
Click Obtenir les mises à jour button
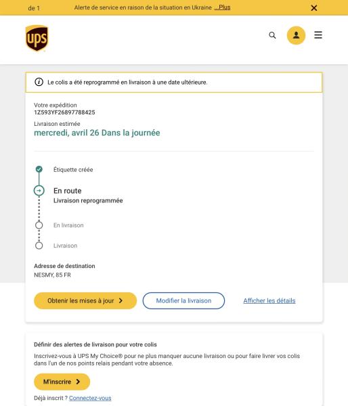[85, 300]
